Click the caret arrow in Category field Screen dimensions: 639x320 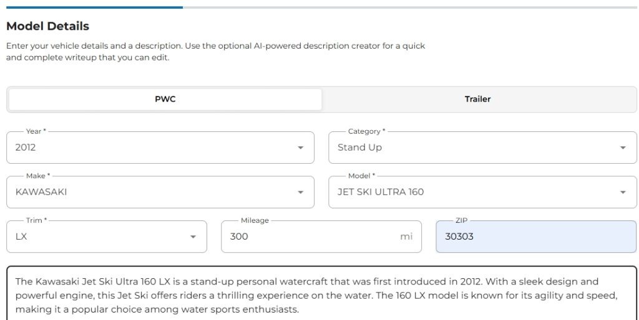(623, 148)
